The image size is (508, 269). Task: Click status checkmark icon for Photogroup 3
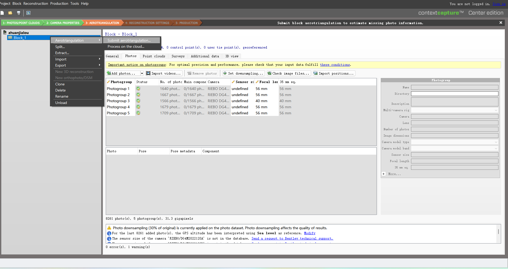(138, 101)
